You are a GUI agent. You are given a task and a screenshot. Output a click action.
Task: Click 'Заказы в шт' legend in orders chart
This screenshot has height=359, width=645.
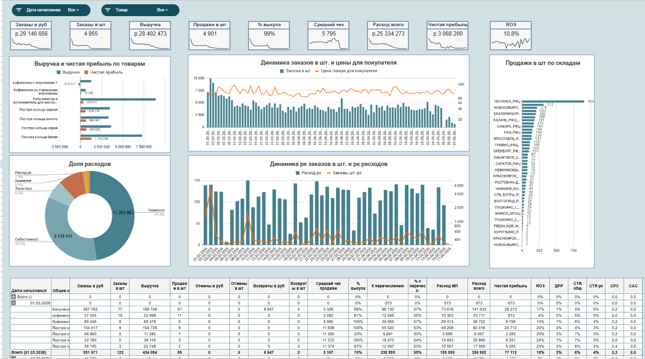tap(295, 71)
